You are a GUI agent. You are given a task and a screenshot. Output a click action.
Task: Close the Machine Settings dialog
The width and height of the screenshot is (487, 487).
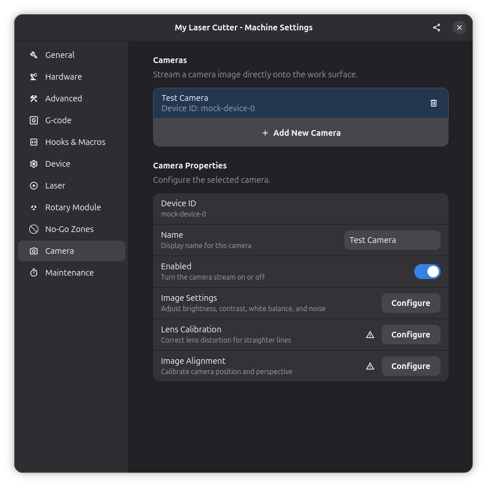pos(459,28)
